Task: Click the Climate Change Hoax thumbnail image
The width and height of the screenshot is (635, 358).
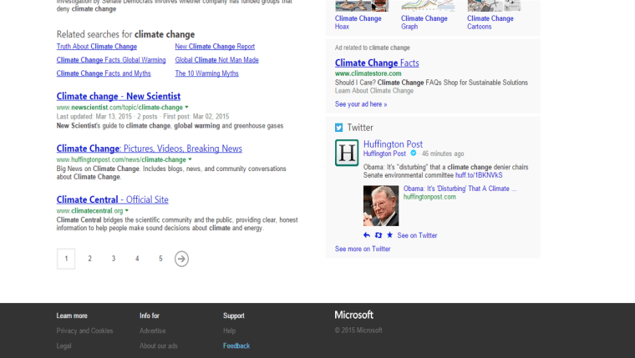Action: click(362, 6)
